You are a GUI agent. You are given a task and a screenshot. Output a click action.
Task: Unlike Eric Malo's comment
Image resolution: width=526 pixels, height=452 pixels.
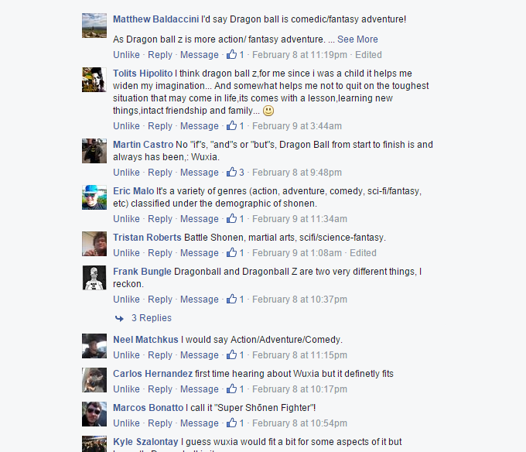pos(126,219)
